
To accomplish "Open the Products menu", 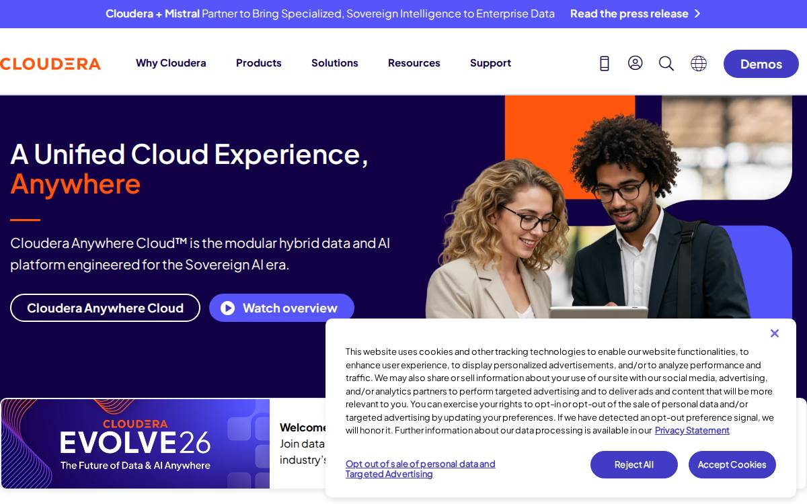I will click(x=259, y=63).
